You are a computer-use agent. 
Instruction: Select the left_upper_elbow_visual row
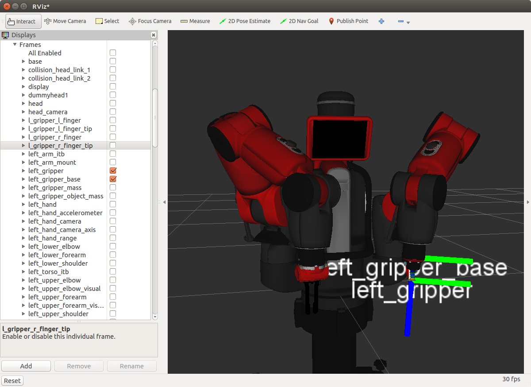pos(75,288)
